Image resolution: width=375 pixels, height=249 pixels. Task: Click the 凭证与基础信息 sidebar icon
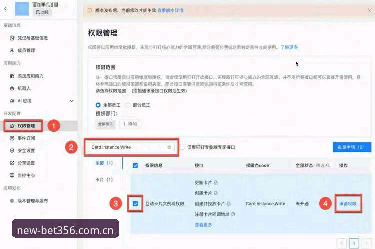(12, 38)
